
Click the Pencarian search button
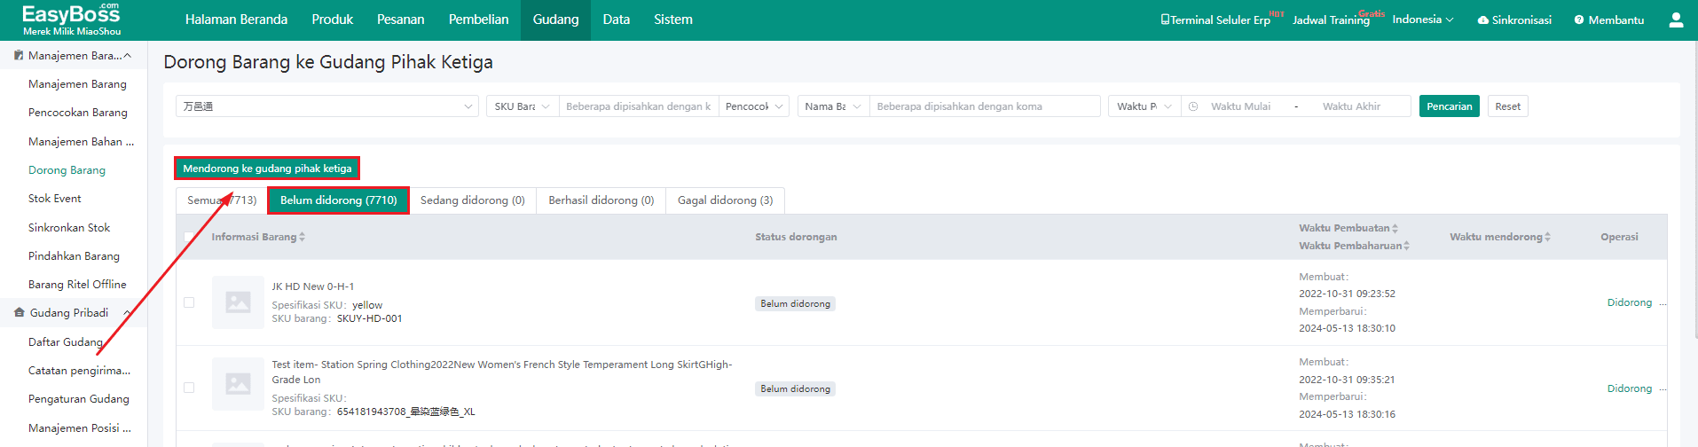(1449, 106)
